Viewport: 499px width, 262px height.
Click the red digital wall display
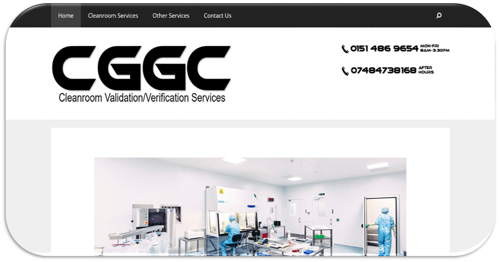click(271, 200)
